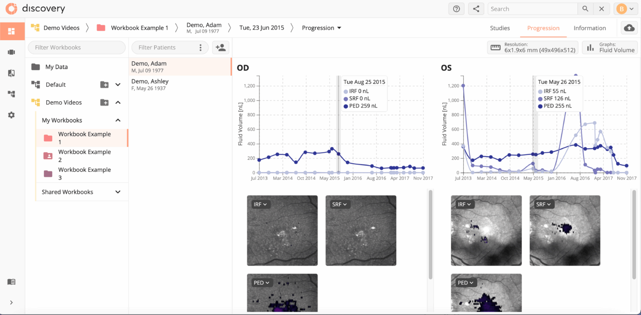Click the settings gear in sidebar

click(12, 115)
